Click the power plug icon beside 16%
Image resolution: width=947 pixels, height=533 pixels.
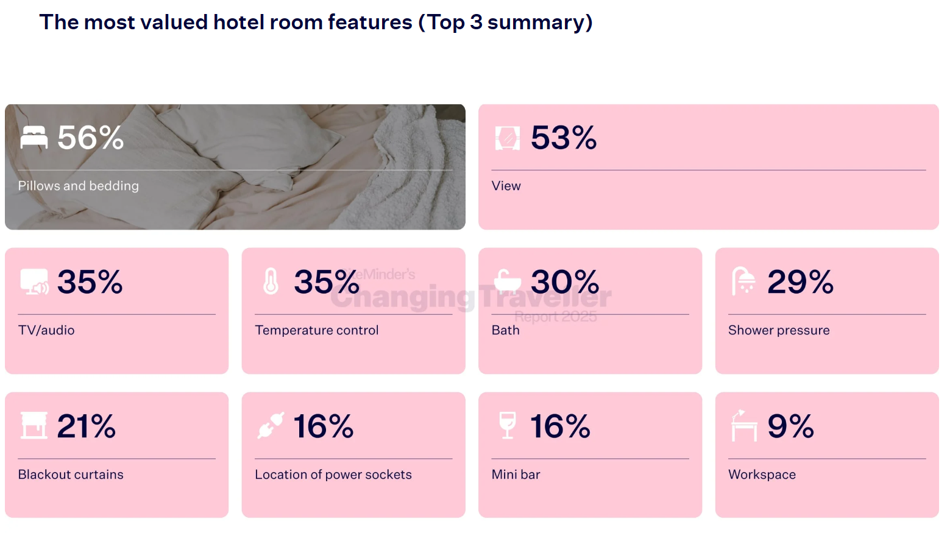(x=271, y=425)
